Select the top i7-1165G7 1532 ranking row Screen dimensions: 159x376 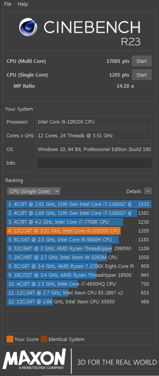click(79, 204)
